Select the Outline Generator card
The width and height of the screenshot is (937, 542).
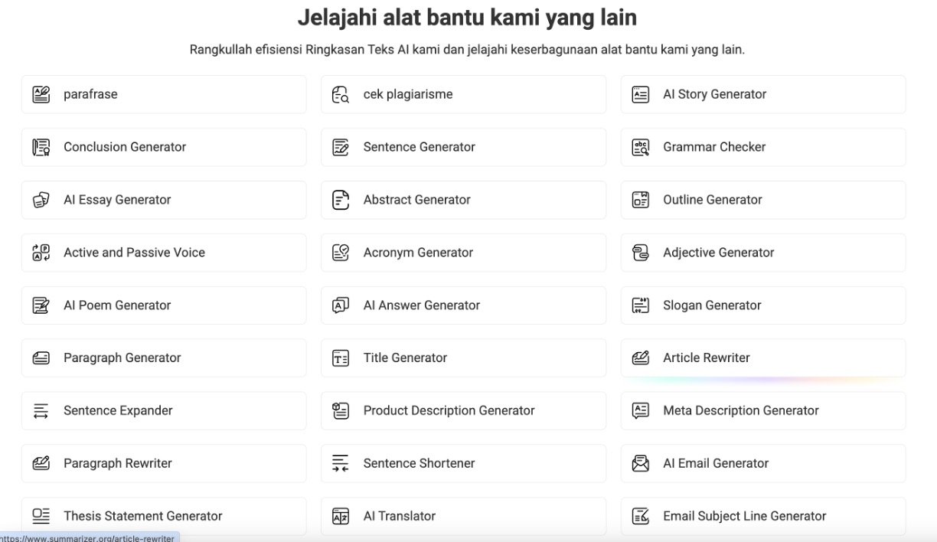point(712,200)
